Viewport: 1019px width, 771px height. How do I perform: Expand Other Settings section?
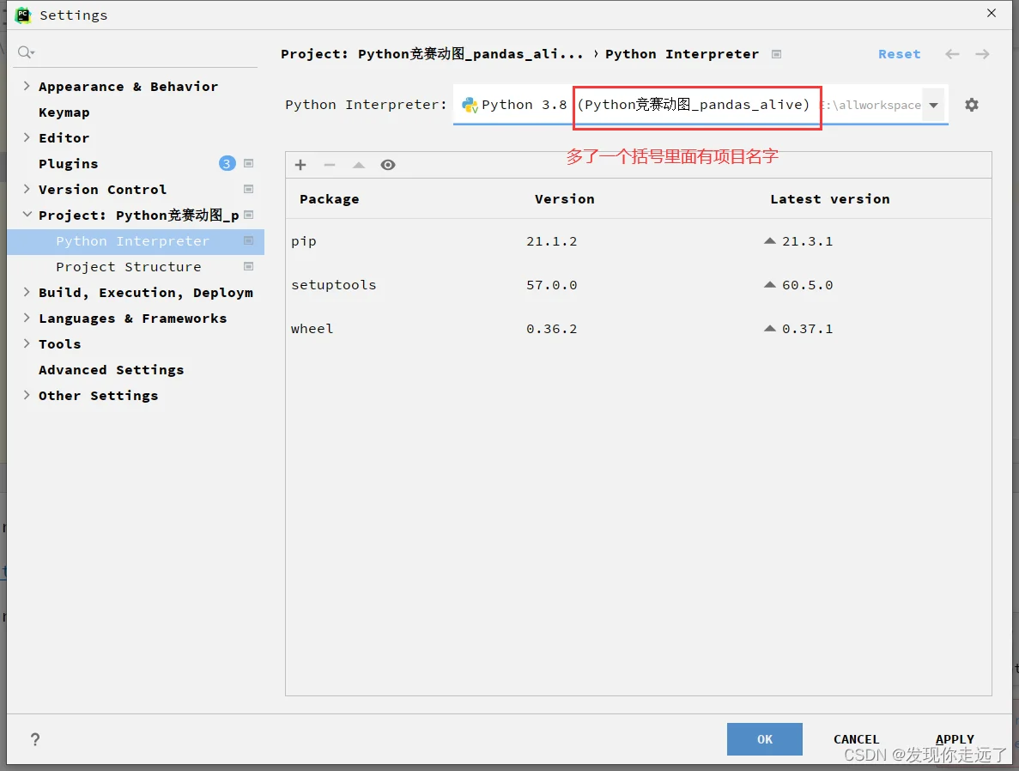pos(27,395)
